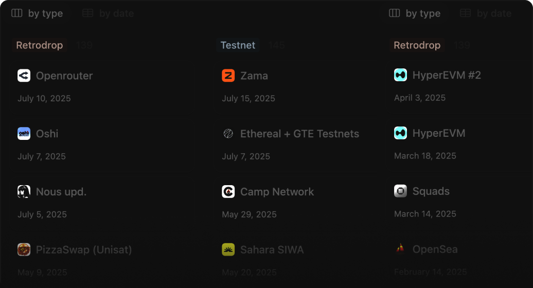Click the PizzaSwap (Unisat) icon

[24, 250]
